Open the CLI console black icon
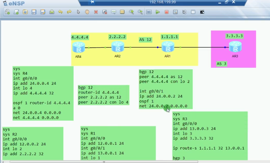 tap(202, 12)
